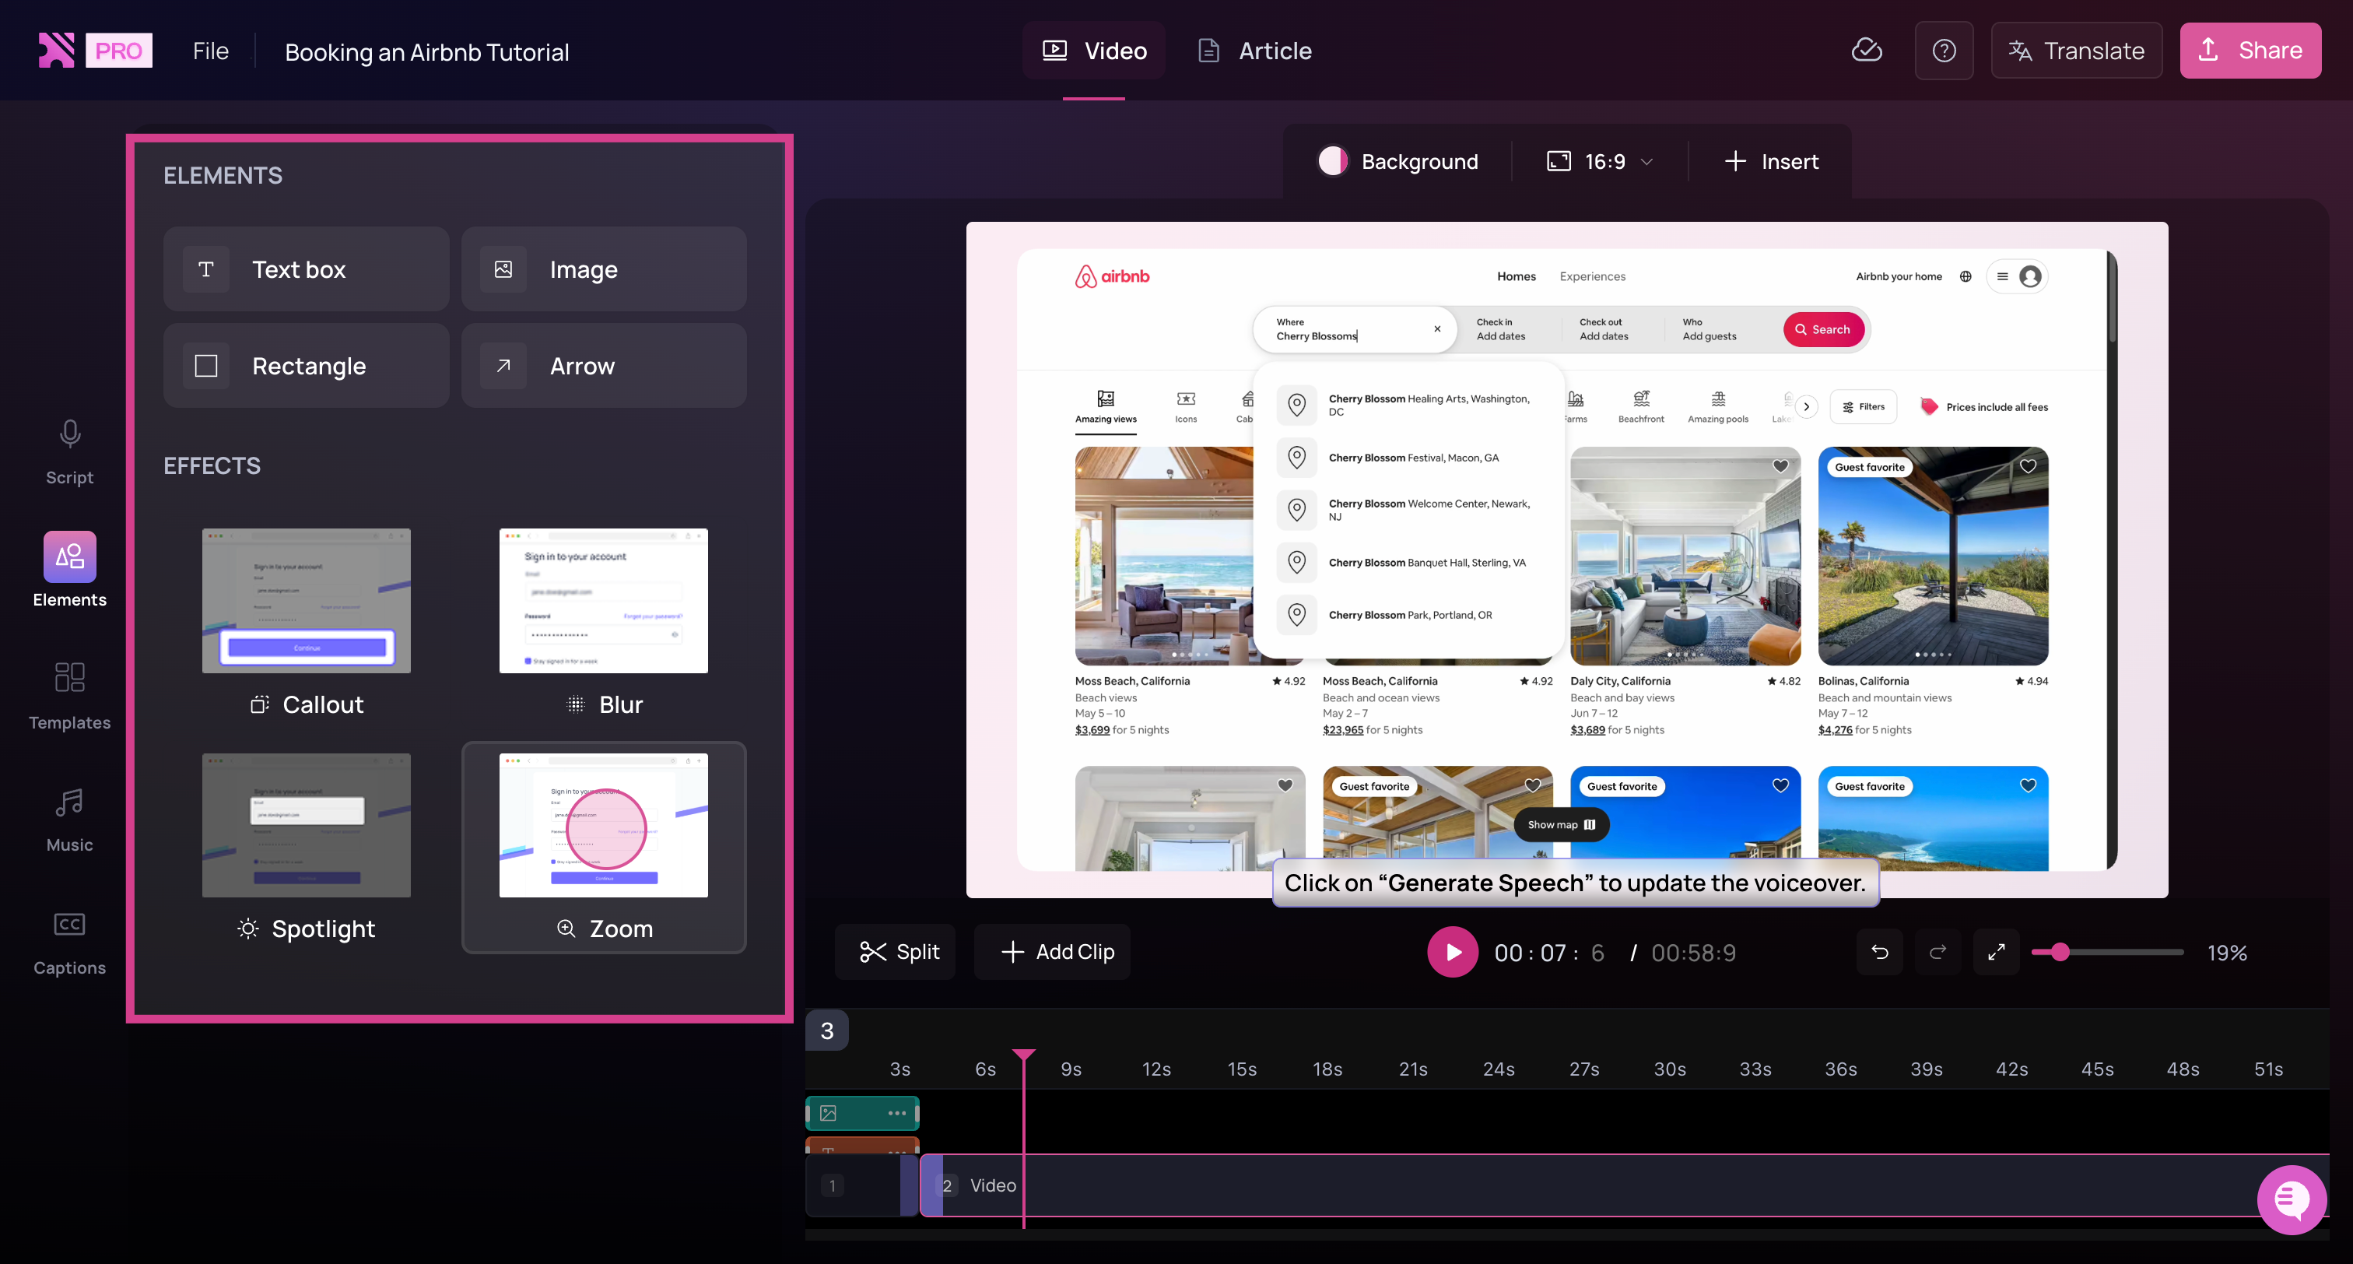Switch to the Article tab
Viewport: 2353px width, 1264px height.
(x=1255, y=51)
